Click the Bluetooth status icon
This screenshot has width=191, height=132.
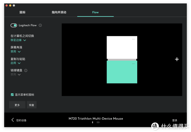[93, 122]
